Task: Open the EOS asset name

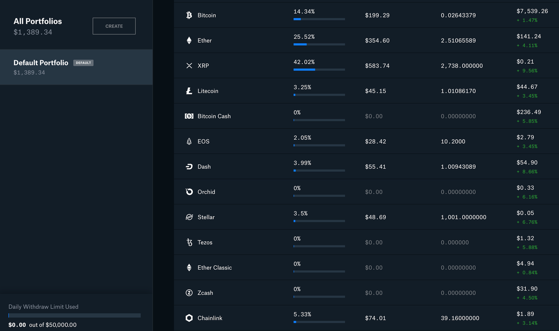Action: 204,142
